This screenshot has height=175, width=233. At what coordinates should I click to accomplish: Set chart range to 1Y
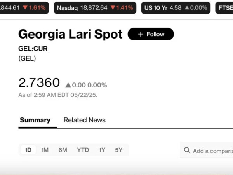click(102, 150)
